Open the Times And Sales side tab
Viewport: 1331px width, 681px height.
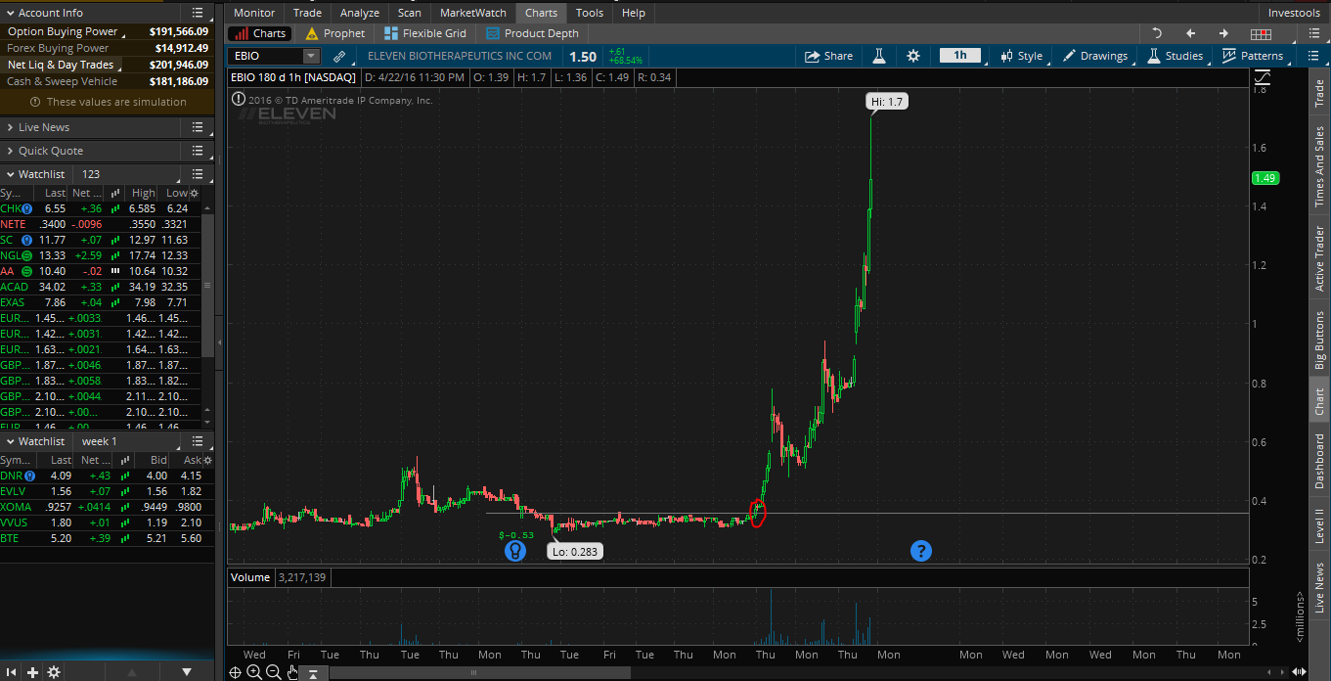[x=1319, y=166]
